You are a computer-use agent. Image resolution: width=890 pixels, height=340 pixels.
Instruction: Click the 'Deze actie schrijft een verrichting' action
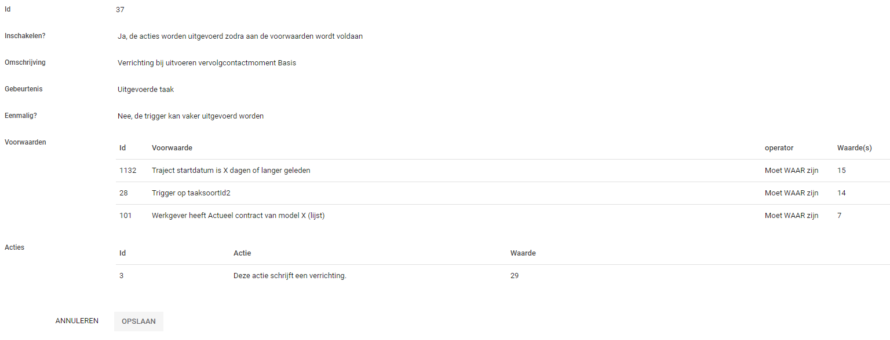coord(289,276)
